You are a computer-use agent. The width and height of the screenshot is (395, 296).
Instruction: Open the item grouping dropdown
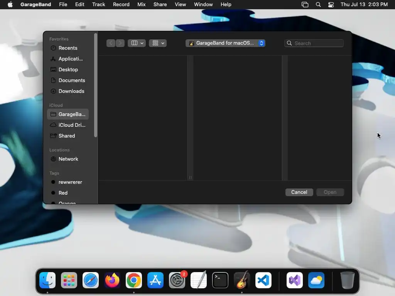click(158, 43)
